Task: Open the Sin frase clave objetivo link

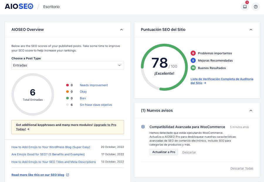Action: coord(96,105)
